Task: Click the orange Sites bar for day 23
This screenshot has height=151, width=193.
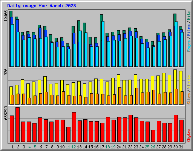Action: [137, 96]
